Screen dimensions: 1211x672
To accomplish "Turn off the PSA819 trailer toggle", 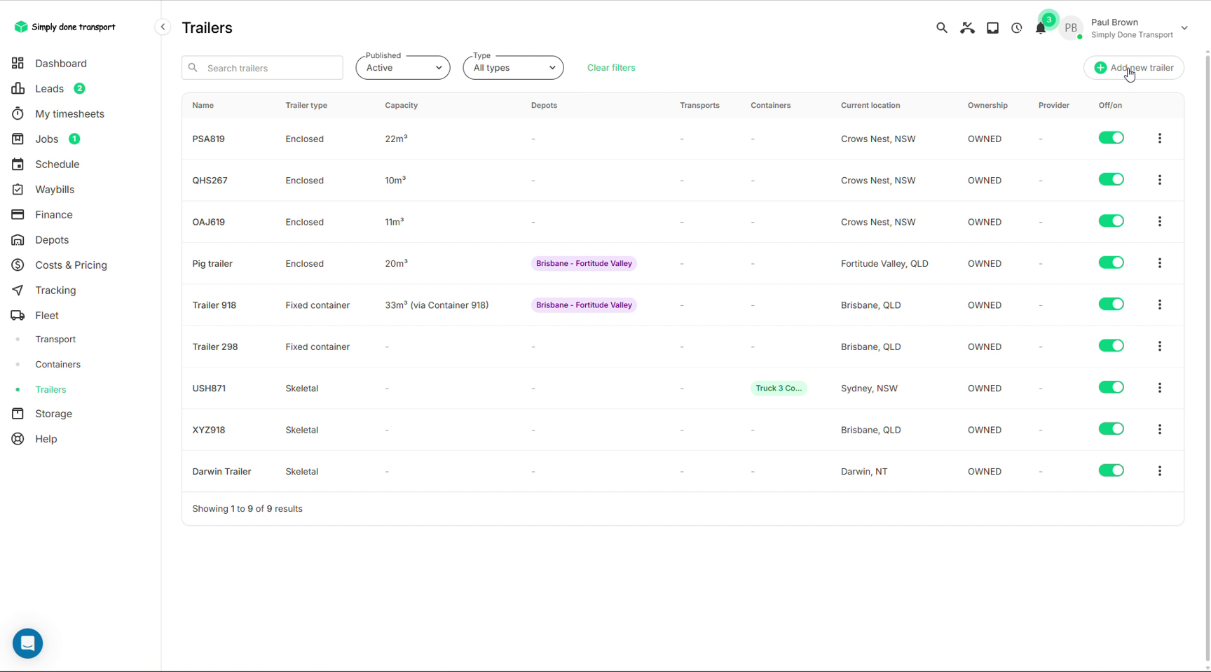I will tap(1111, 138).
